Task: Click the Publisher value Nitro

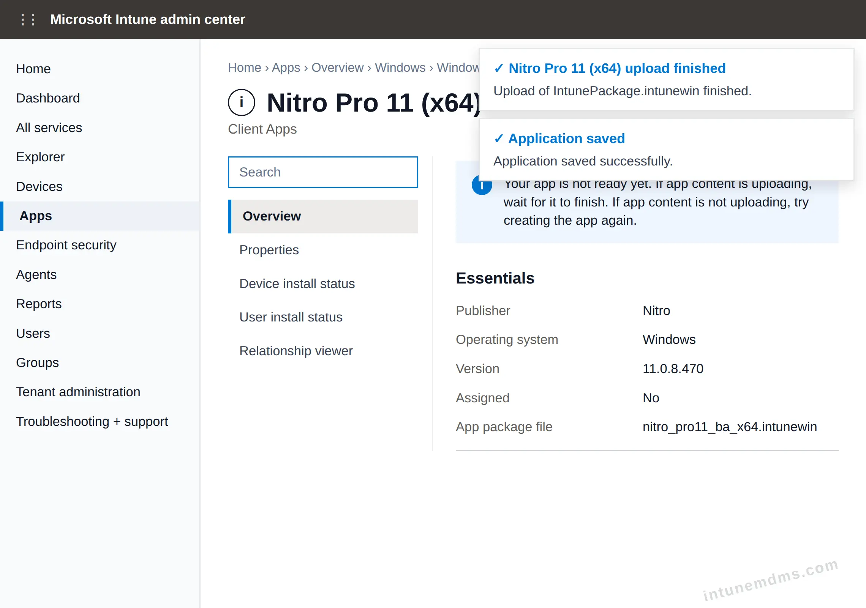Action: tap(656, 310)
